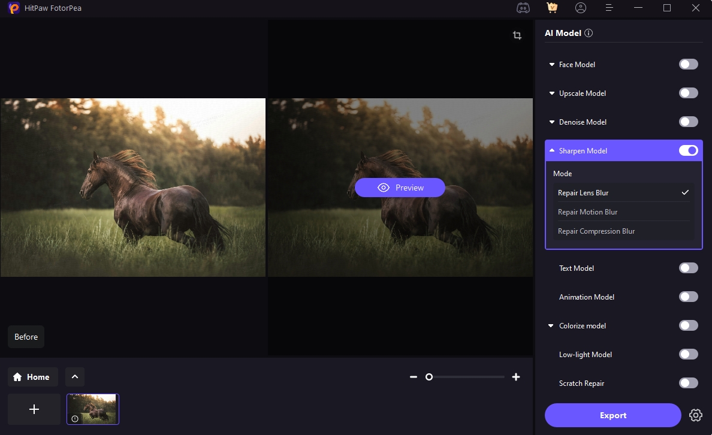This screenshot has height=435, width=712.
Task: Select Repair Motion Blur mode
Action: point(623,212)
